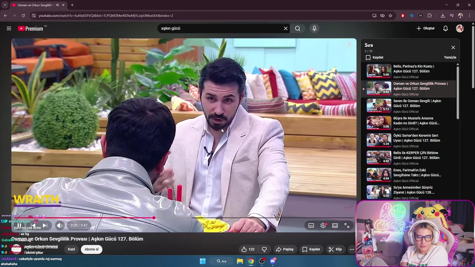475x267 pixels.
Task: Install app via the address bar install icon
Action: point(374,16)
